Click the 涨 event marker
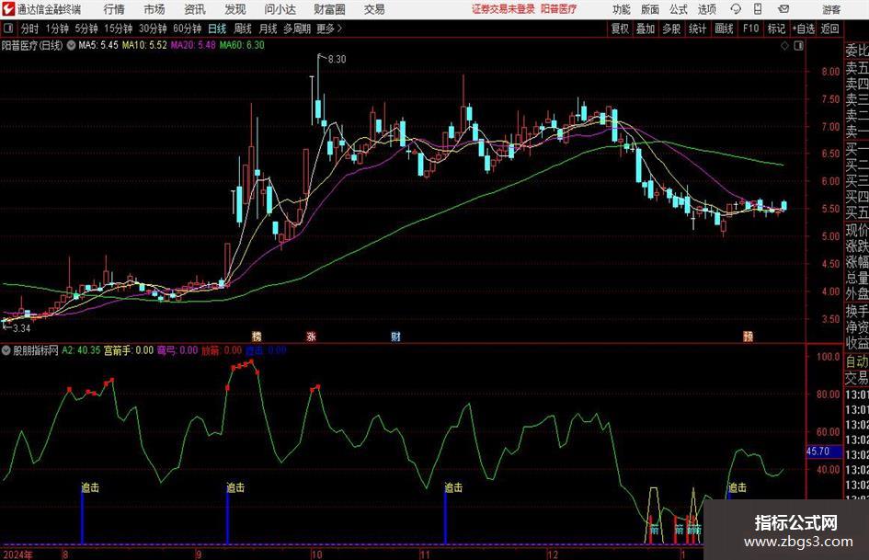 [x=312, y=337]
